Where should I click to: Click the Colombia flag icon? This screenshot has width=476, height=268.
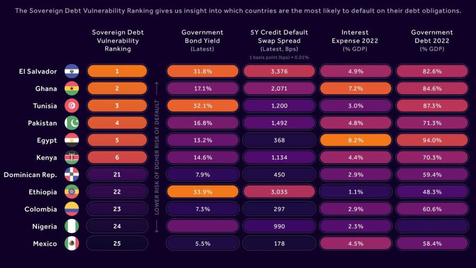pos(72,209)
